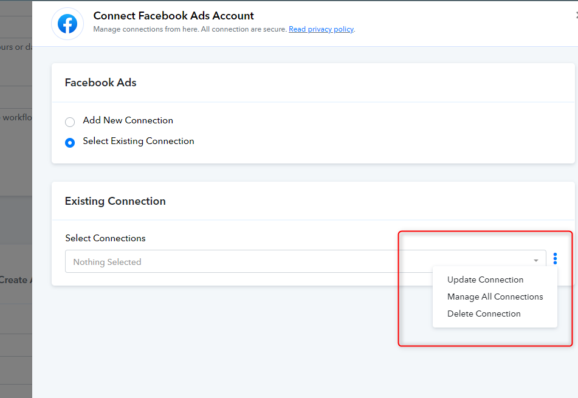
Task: Click the Facebook Ads section heading
Action: point(101,83)
